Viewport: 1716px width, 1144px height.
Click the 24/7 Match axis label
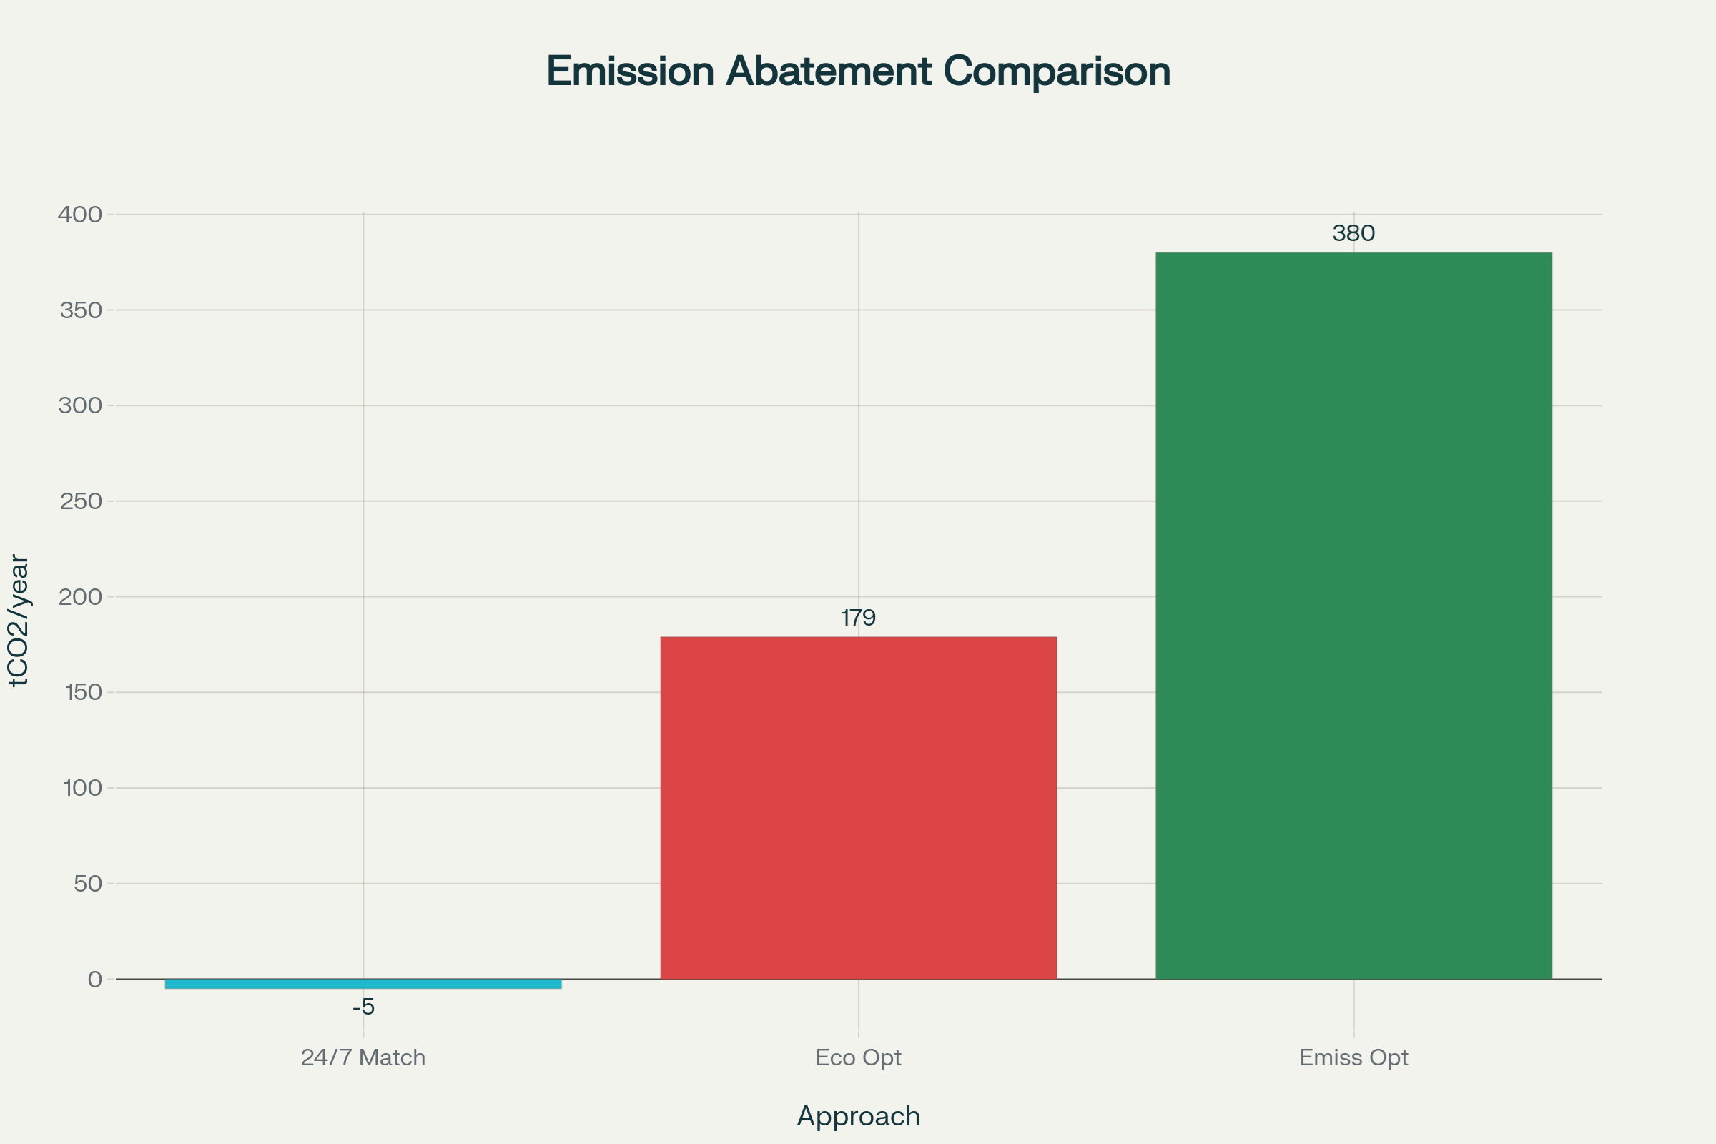tap(363, 1057)
